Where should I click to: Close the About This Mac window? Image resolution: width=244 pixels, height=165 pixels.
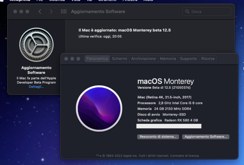(66, 59)
